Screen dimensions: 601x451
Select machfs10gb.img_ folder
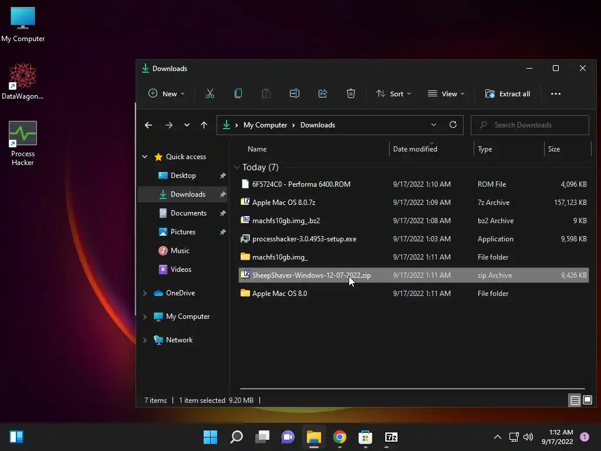(413, 257)
